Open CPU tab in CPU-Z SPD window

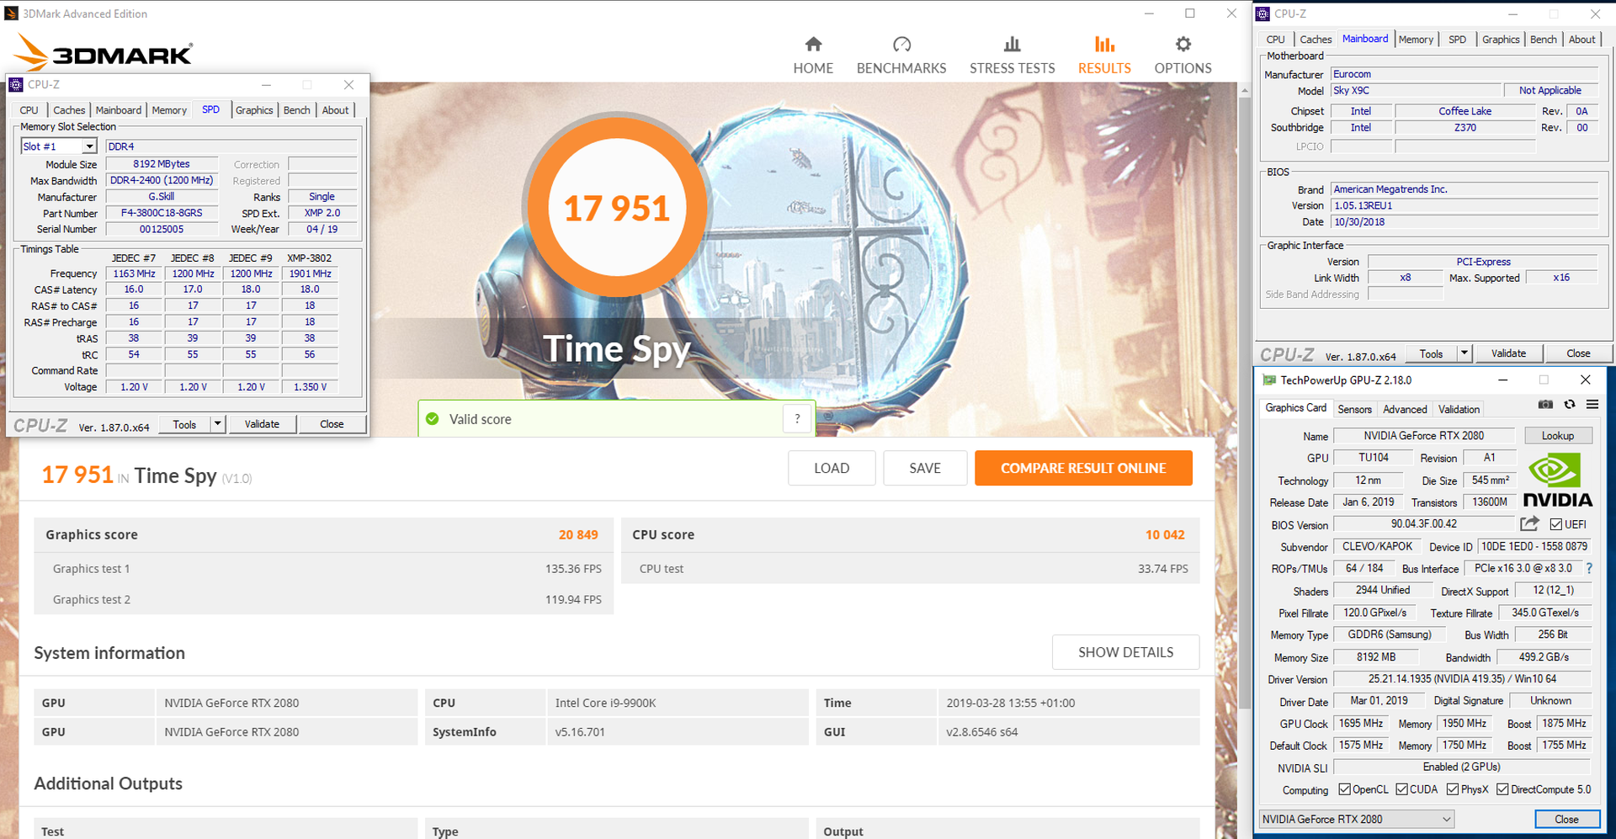click(29, 110)
